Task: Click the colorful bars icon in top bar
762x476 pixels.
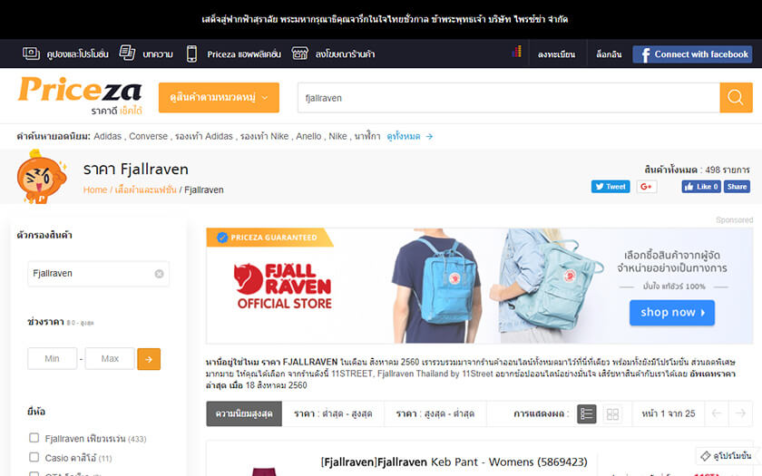Action: point(516,52)
